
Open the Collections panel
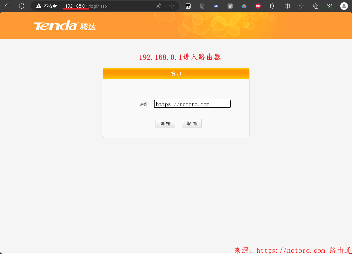[315, 6]
